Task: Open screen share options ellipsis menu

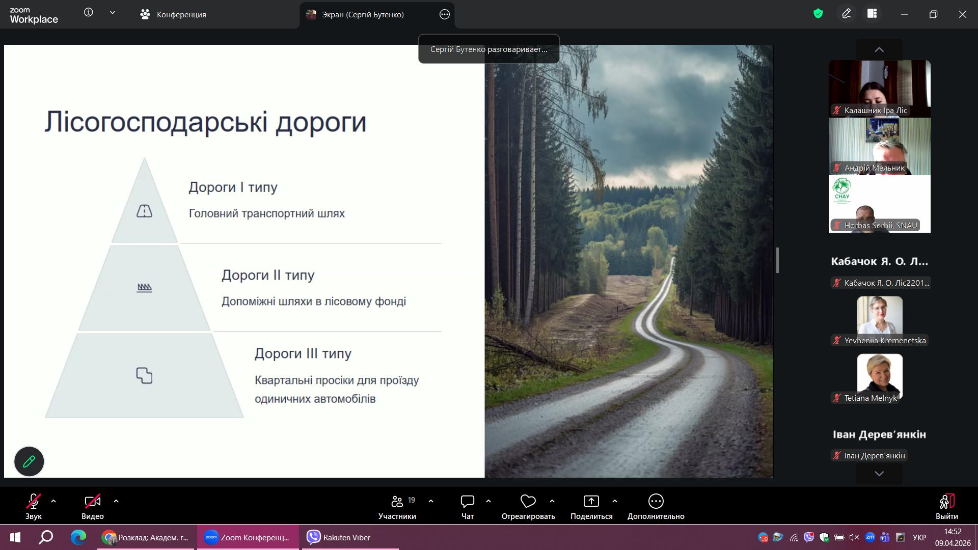Action: coord(445,15)
